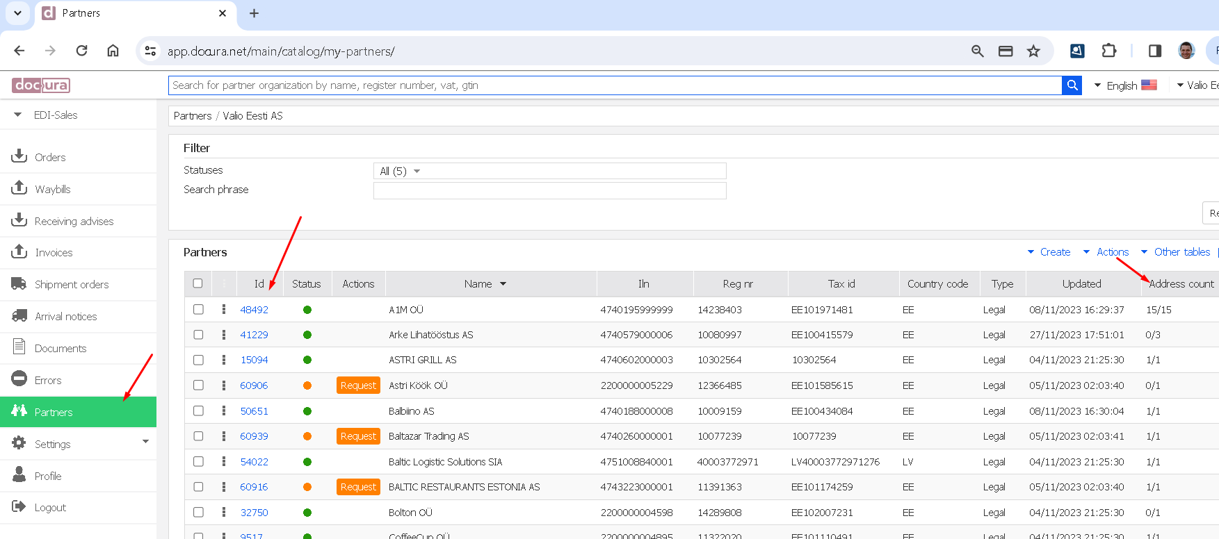Open Waybills upload icon in sidebar
Viewport: 1219px width, 539px height.
19,188
